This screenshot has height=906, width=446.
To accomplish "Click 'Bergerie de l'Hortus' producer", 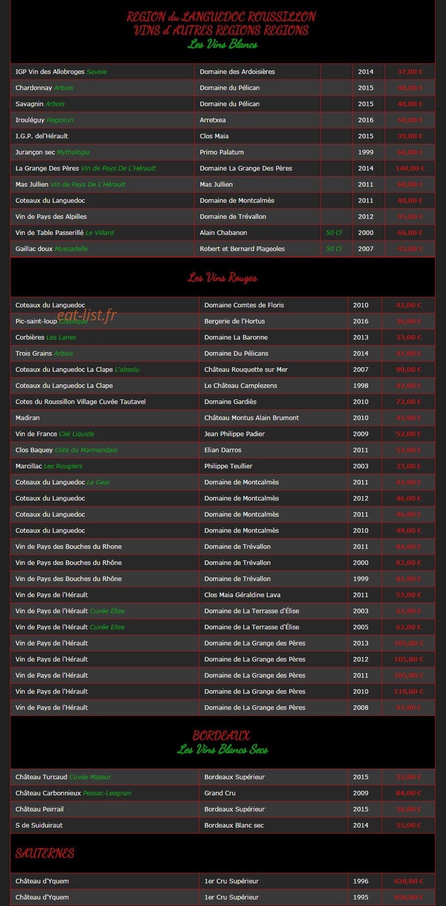I will [235, 321].
